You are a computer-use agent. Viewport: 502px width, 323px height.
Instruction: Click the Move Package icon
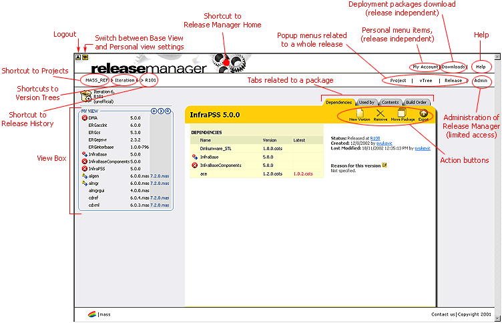(x=403, y=114)
